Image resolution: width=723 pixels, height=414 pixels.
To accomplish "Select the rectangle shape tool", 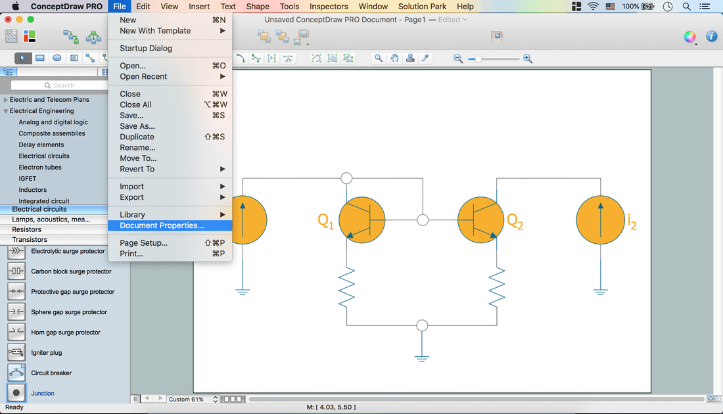I will 40,58.
